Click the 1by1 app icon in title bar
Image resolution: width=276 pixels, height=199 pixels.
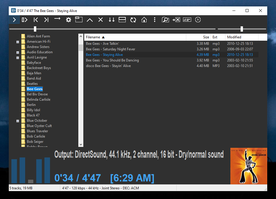(13, 11)
